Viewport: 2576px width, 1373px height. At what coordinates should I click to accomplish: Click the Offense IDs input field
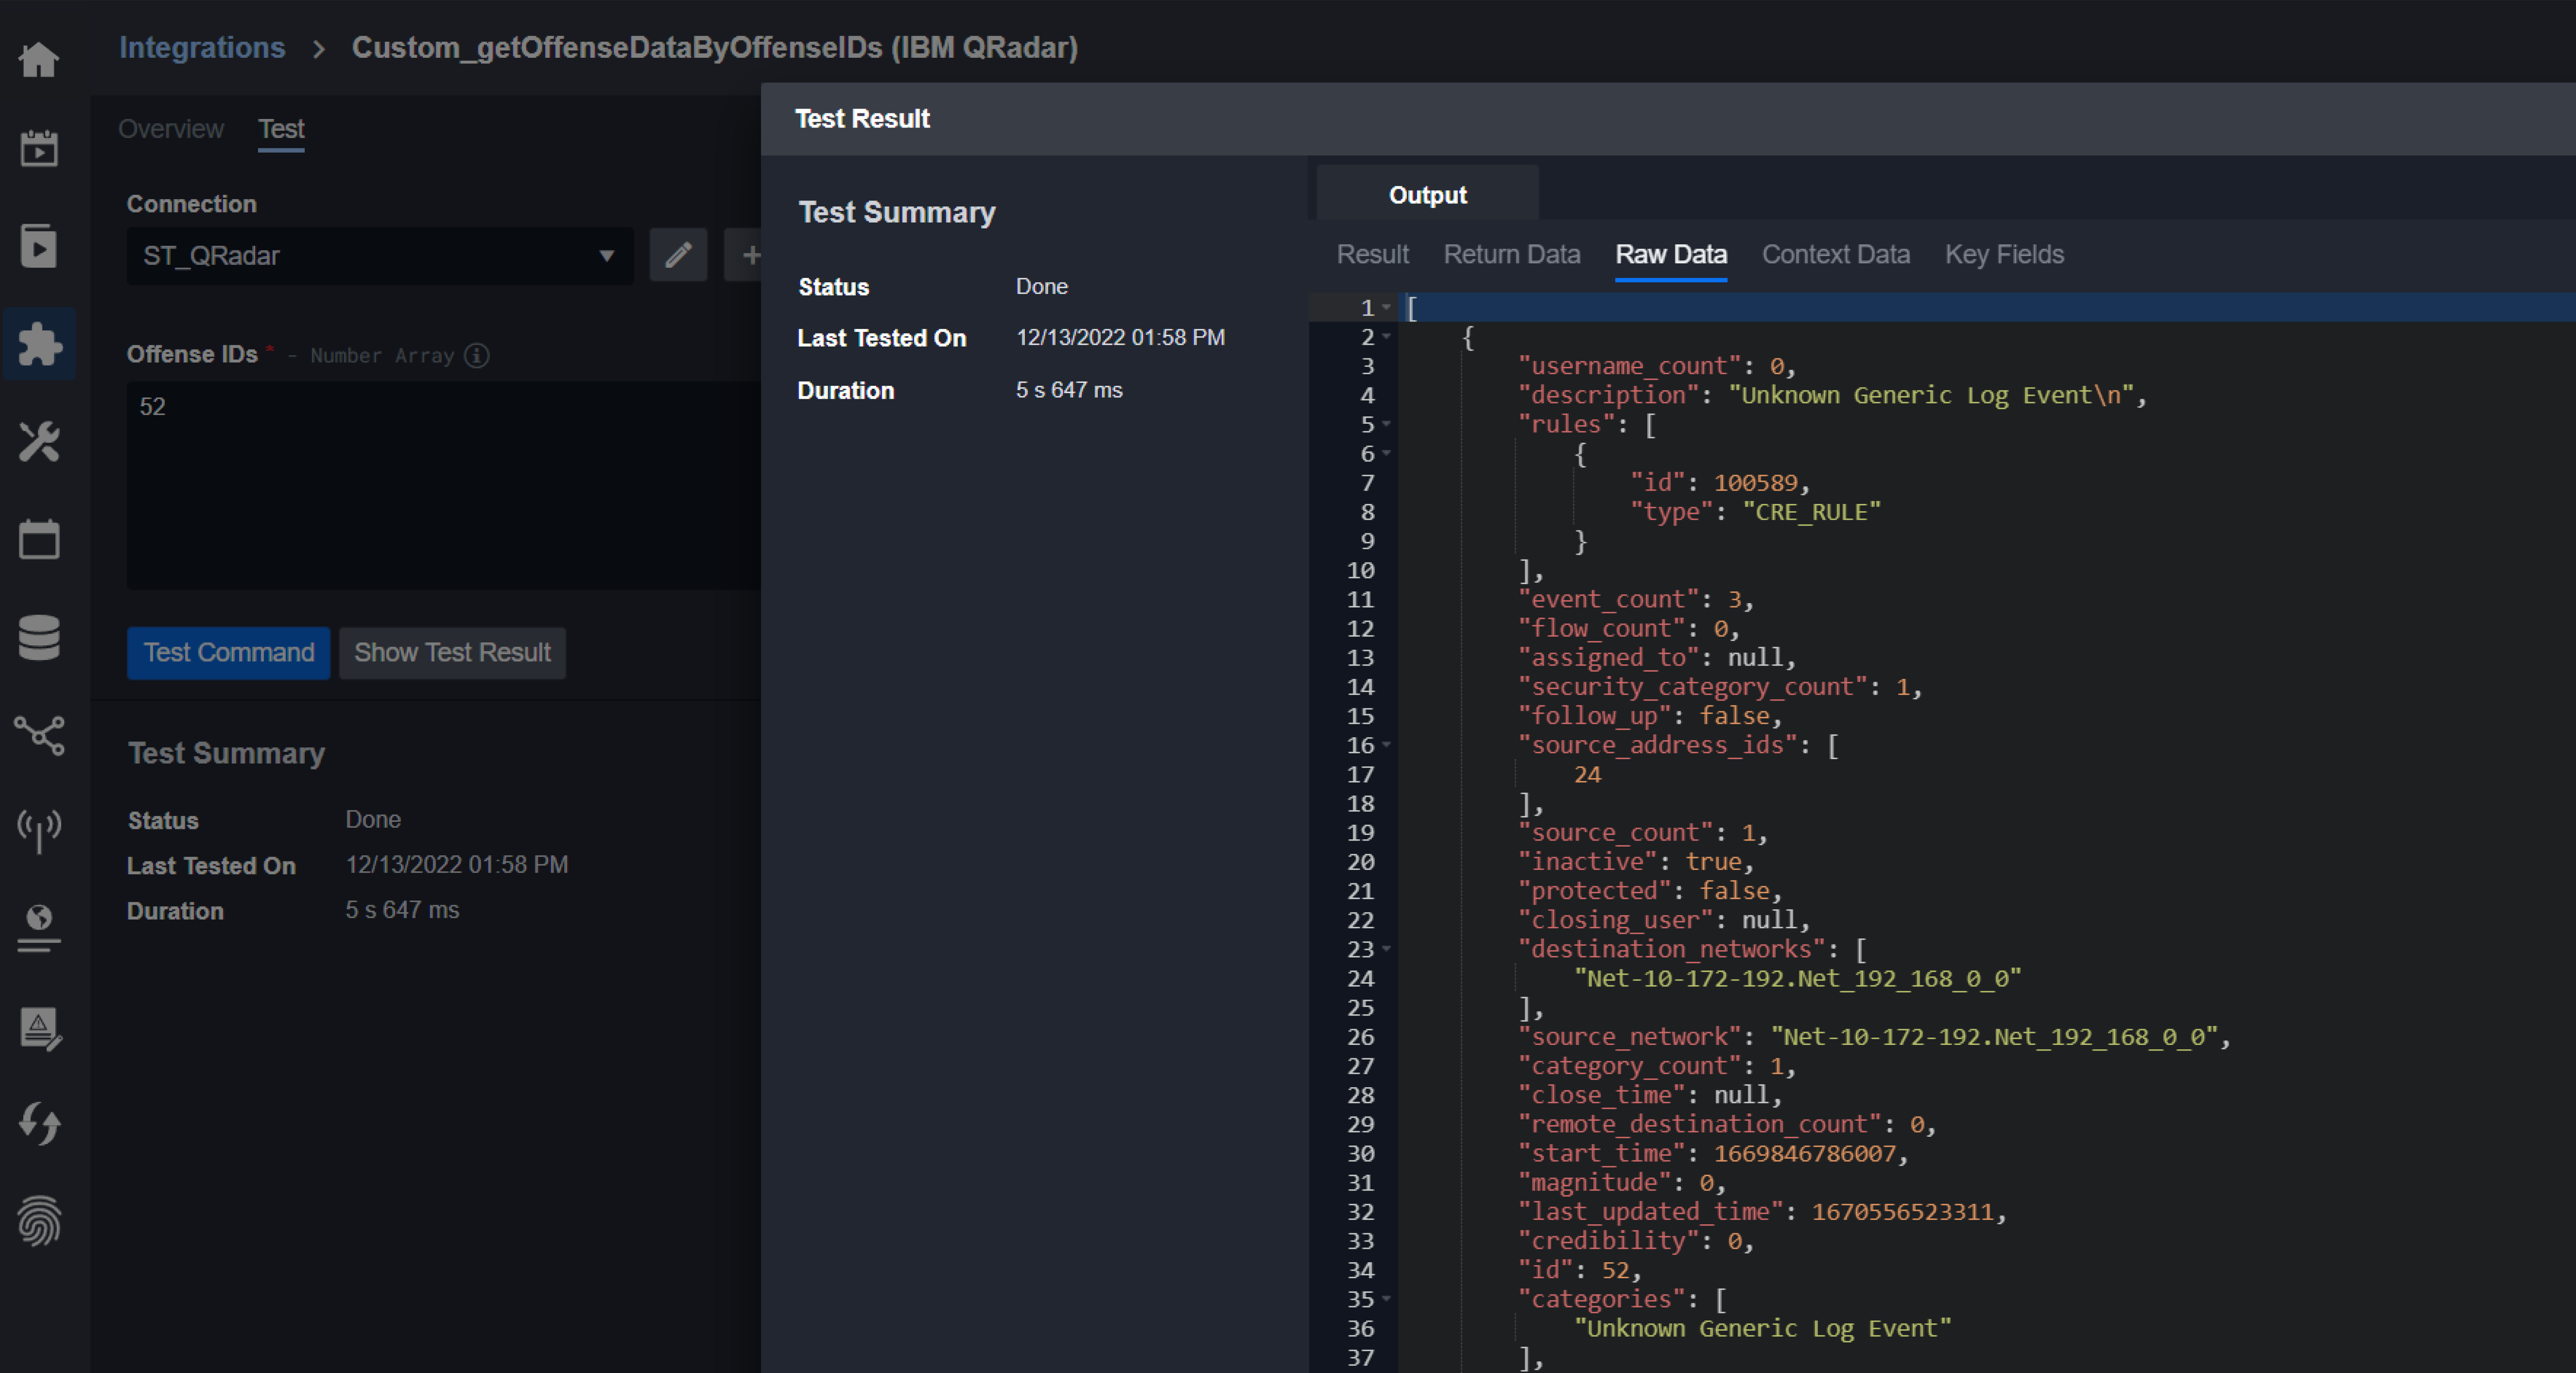(x=440, y=484)
